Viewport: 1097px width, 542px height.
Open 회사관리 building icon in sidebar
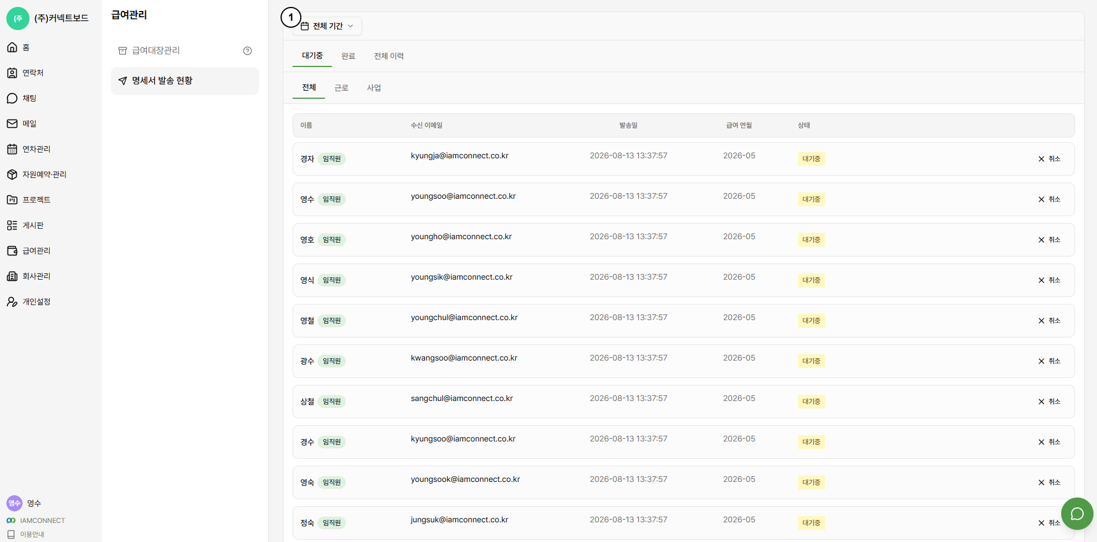[12, 276]
